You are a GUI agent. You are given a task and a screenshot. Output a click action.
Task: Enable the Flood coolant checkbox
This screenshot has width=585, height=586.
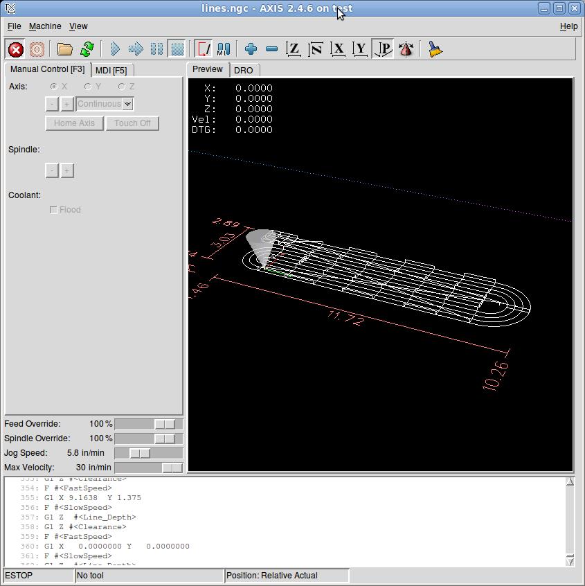53,210
